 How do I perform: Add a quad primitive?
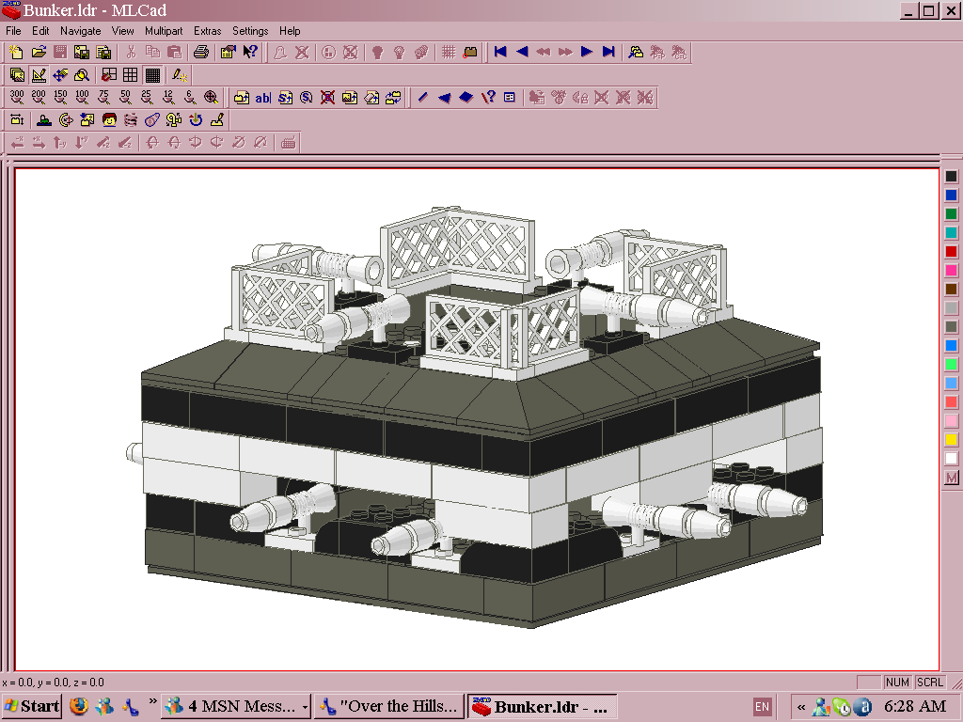(466, 97)
